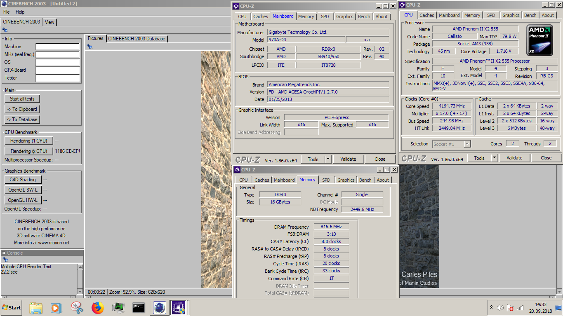Click the 1186 CB-CPU score text
Image resolution: width=563 pixels, height=316 pixels.
pos(67,151)
